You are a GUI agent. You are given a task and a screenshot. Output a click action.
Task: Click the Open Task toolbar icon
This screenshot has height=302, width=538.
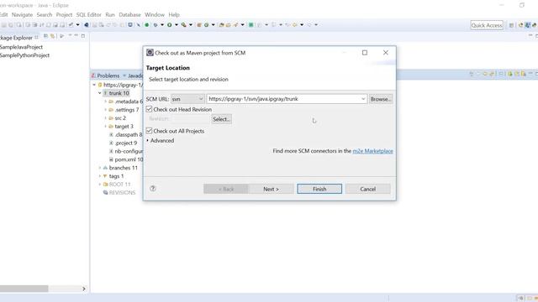click(228, 24)
